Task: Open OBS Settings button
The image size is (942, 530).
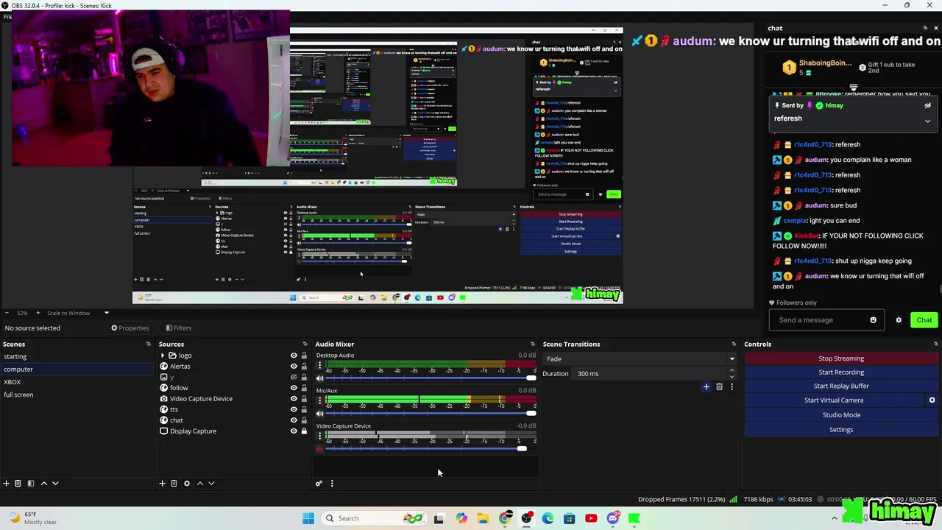Action: pyautogui.click(x=841, y=430)
